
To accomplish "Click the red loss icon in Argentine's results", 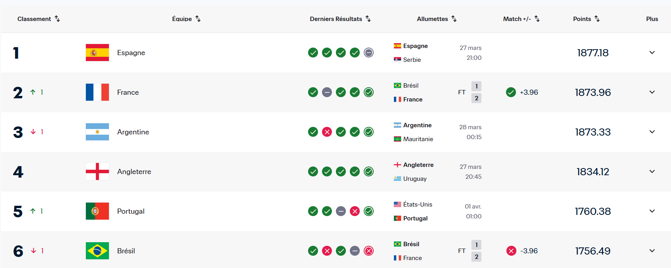I will pos(327,132).
